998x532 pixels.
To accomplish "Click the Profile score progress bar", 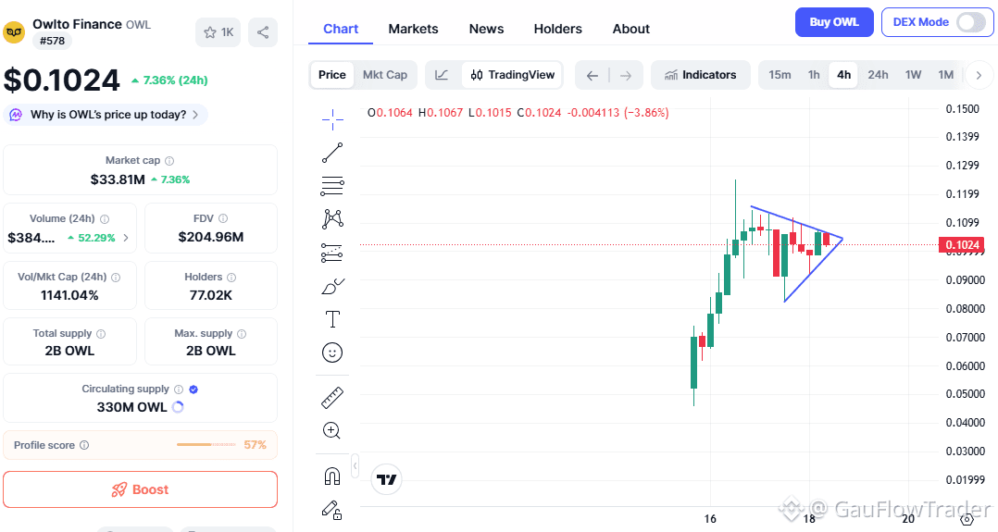I will pos(206,445).
